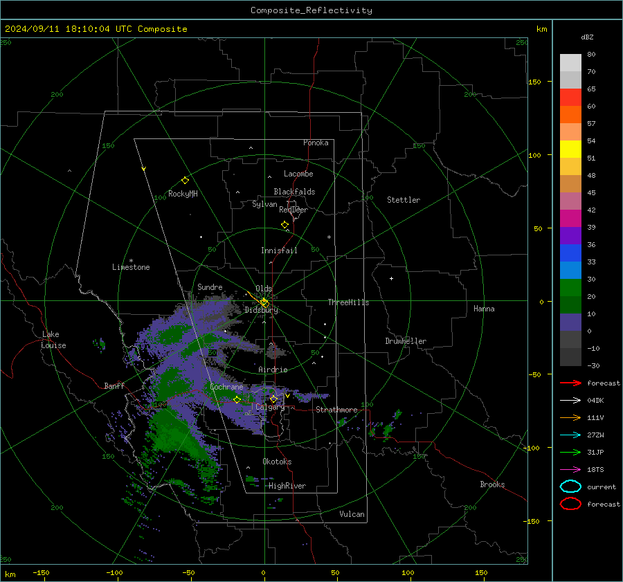The height and width of the screenshot is (582, 623).
Task: Click the cyan 27ZW arrow icon
Action: pos(570,435)
